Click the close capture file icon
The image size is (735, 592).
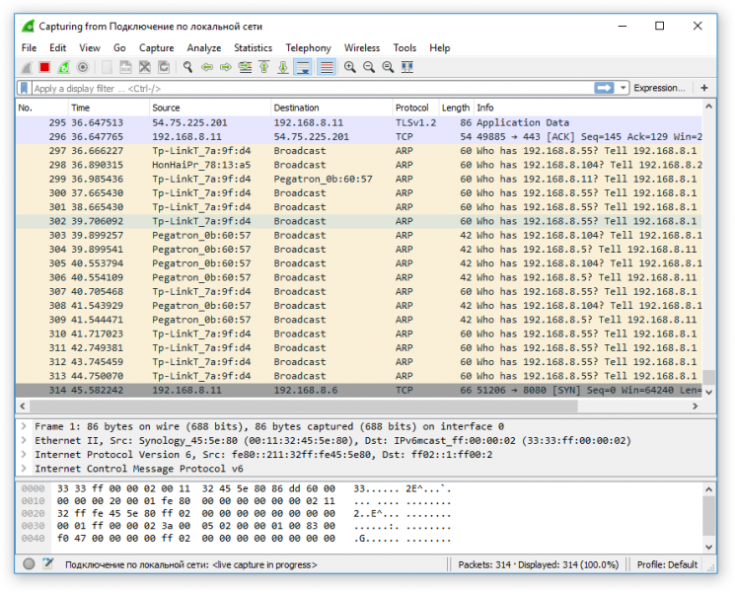click(x=145, y=67)
